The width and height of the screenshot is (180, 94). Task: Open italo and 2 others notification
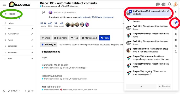(x=148, y=50)
